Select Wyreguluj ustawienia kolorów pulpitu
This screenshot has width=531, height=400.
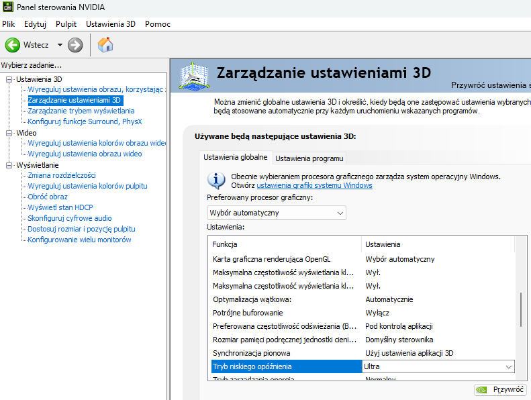87,186
